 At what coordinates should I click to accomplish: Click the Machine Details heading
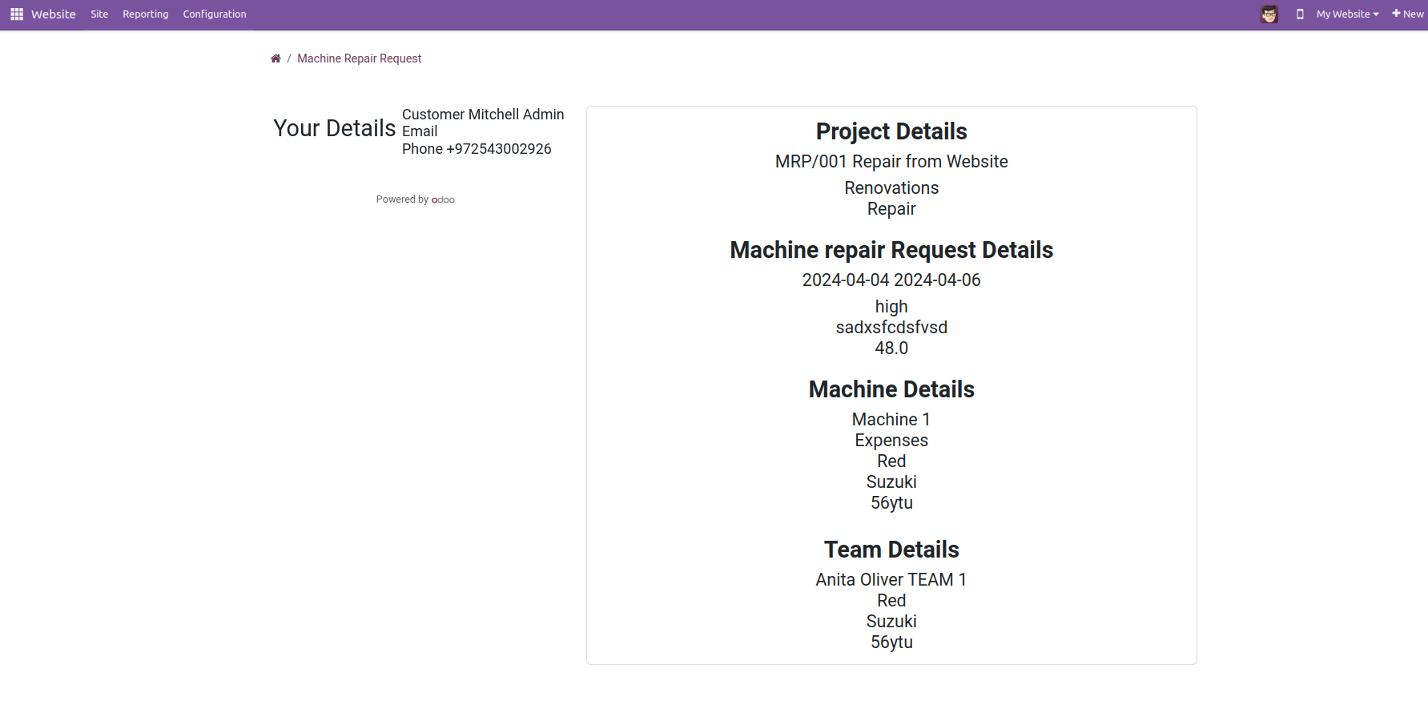[891, 389]
